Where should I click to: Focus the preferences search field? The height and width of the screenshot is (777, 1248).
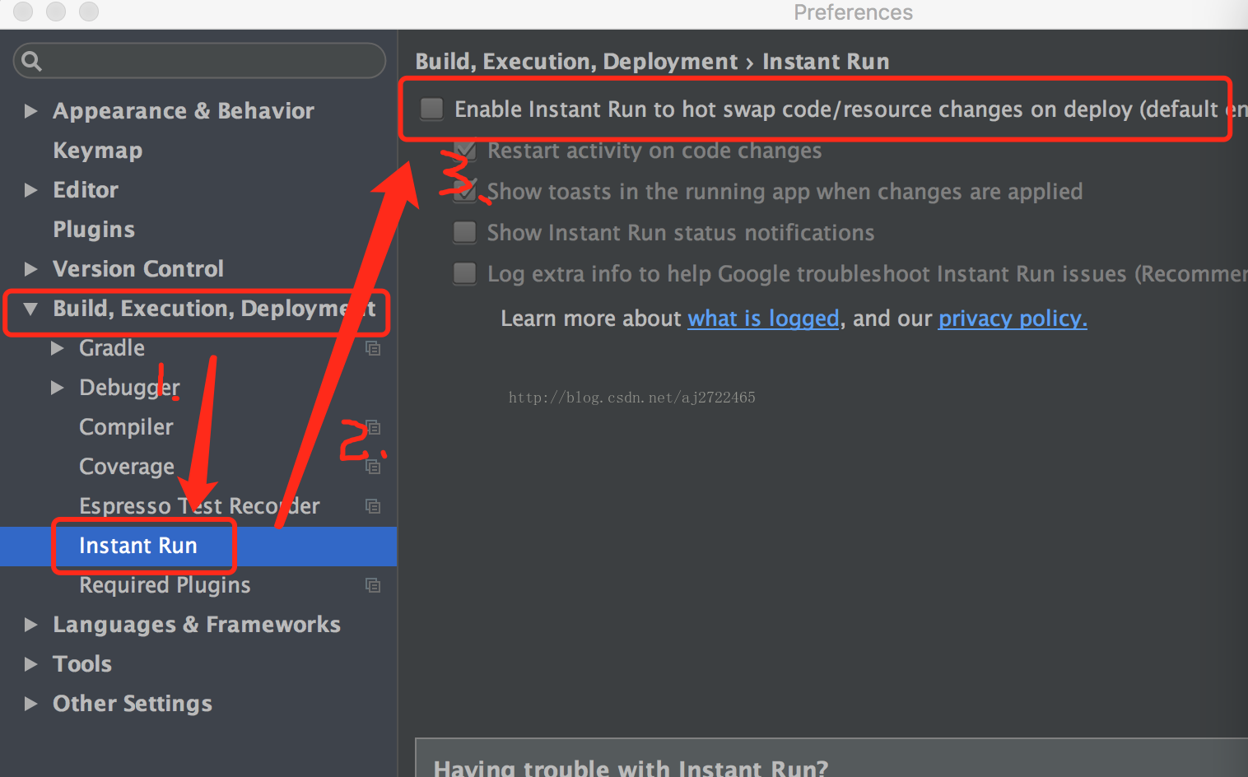click(x=199, y=61)
